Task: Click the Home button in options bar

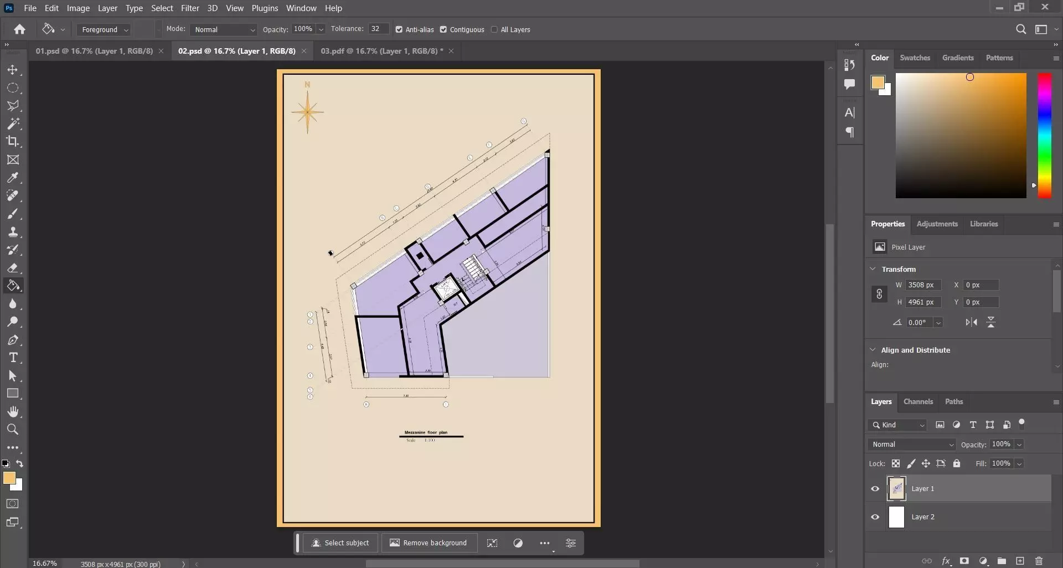Action: tap(19, 29)
